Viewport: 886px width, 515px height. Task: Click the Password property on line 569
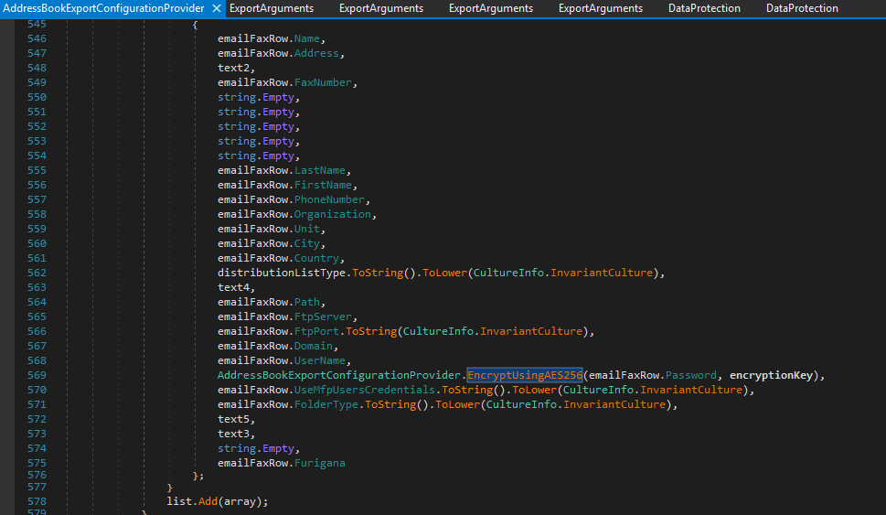click(x=690, y=376)
